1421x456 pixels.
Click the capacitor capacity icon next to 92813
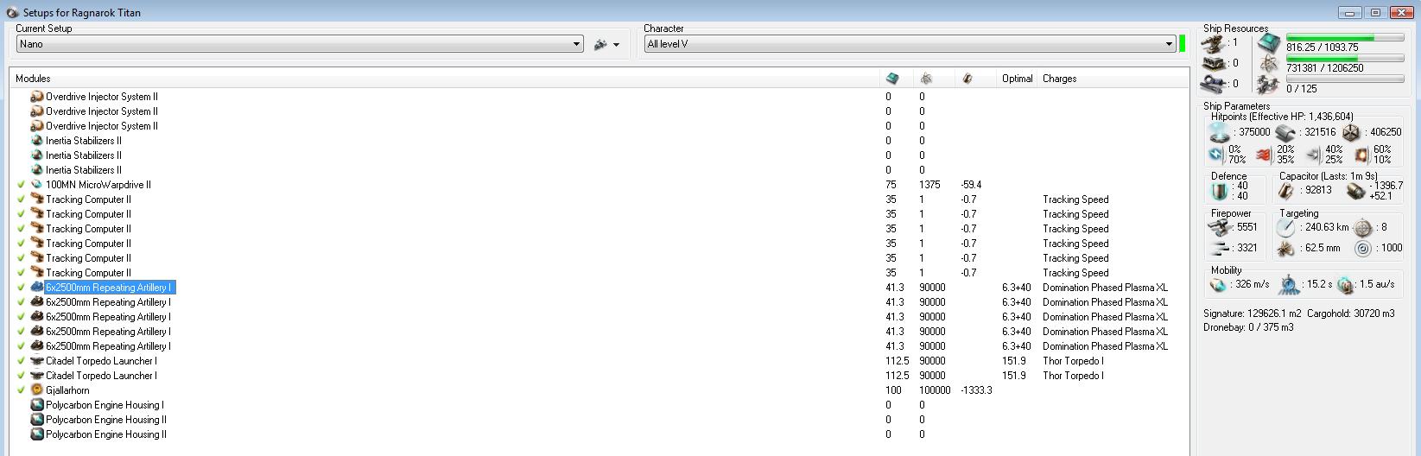[x=1286, y=191]
